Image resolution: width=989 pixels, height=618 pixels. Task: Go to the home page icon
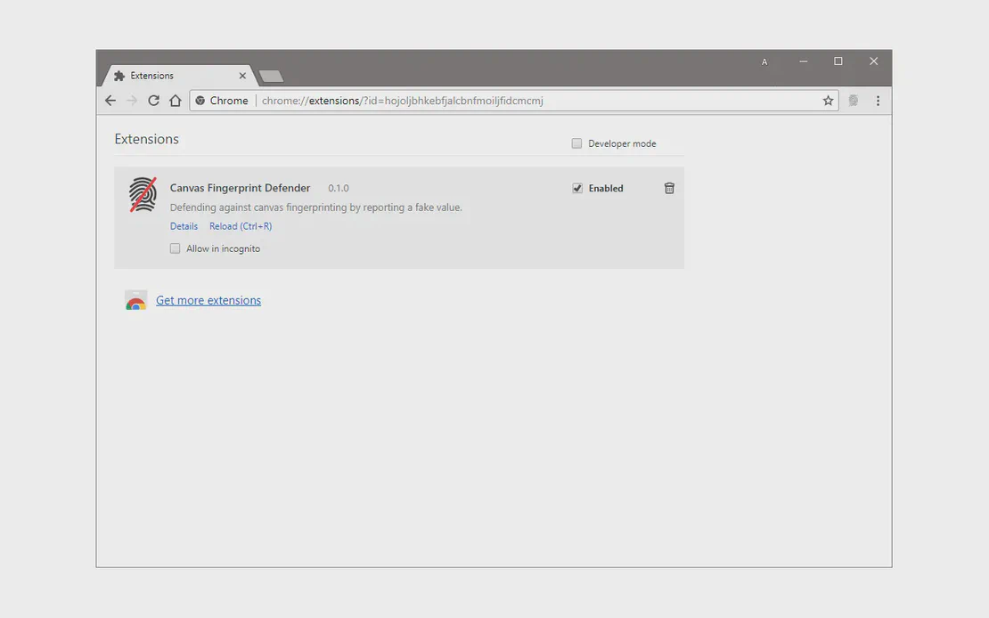click(x=176, y=101)
